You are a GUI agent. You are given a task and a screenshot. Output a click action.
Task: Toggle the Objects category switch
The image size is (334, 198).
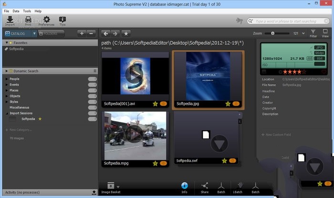[x=93, y=96]
